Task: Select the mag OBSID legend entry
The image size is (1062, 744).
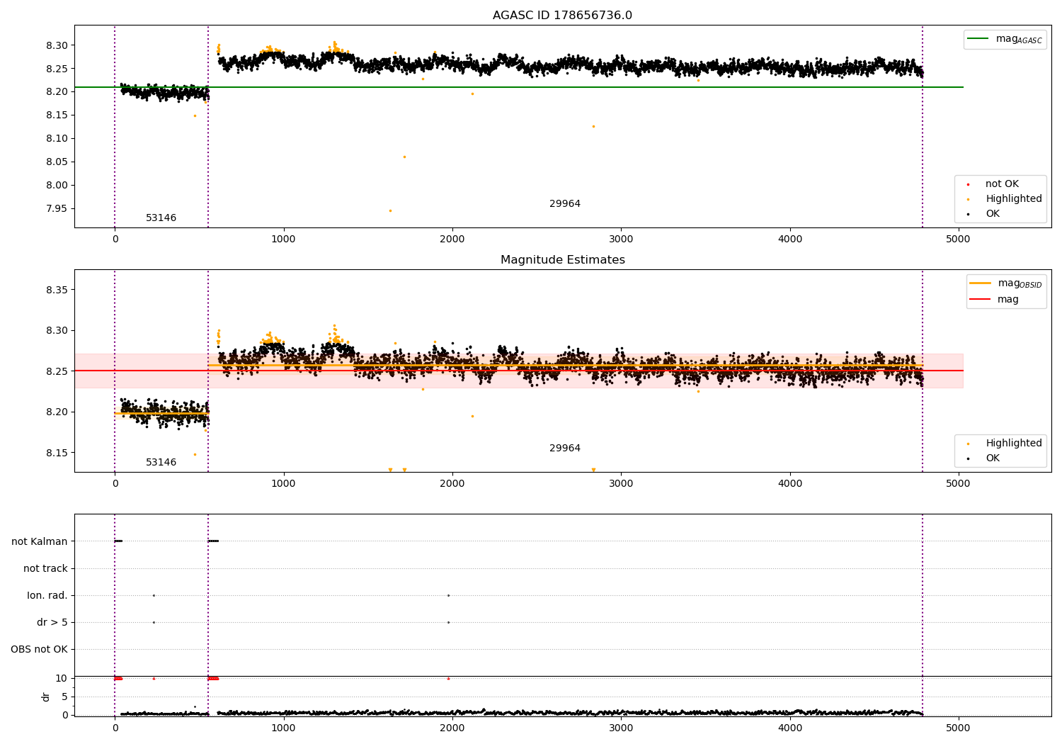Action: (x=1006, y=283)
